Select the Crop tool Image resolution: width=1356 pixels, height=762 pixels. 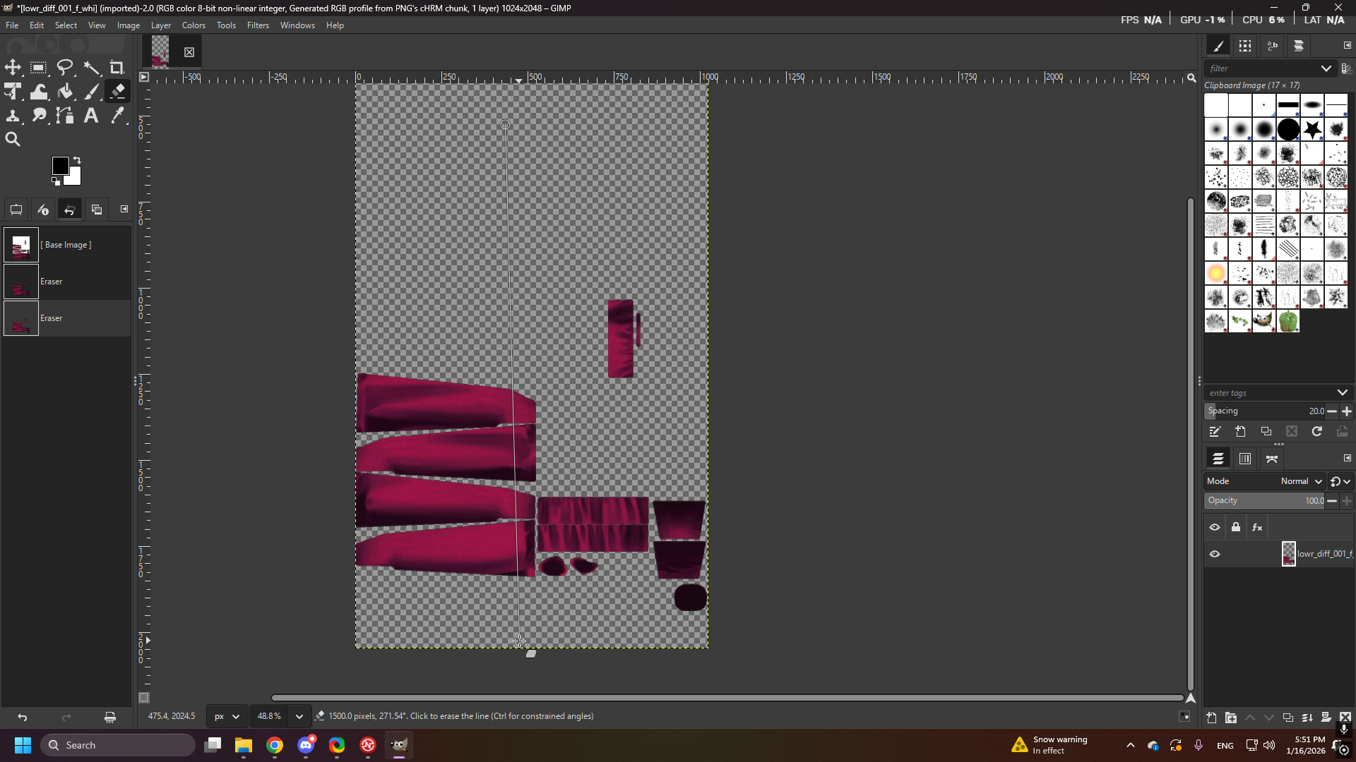click(117, 68)
